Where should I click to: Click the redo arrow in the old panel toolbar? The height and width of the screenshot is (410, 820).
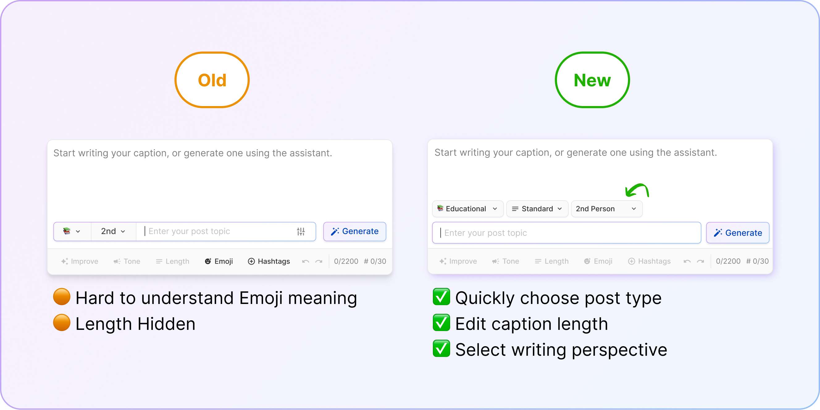319,261
